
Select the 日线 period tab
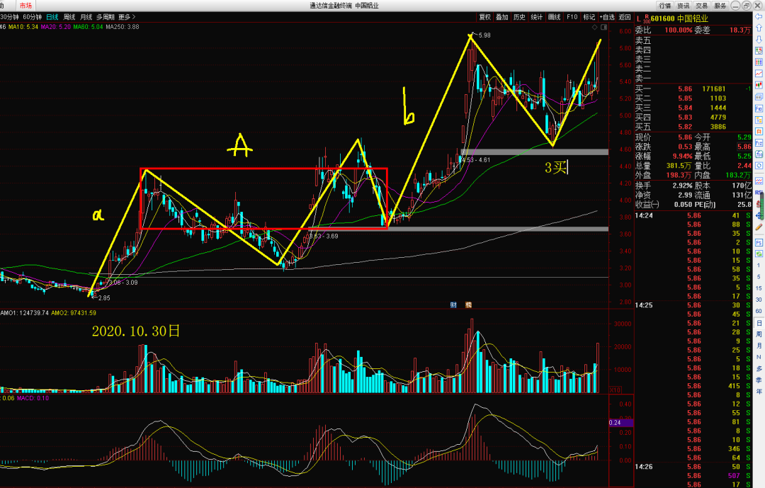[52, 17]
